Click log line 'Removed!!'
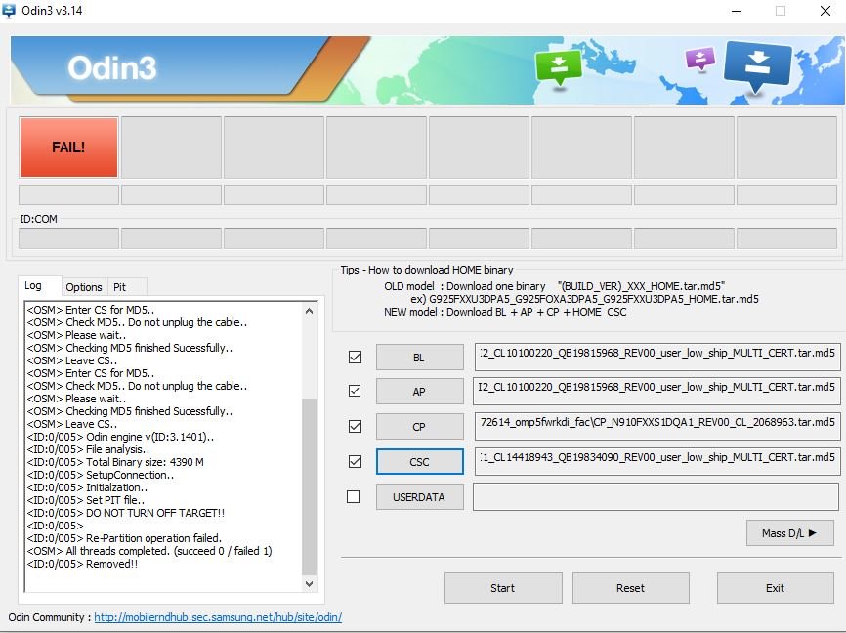Image resolution: width=846 pixels, height=633 pixels. coord(83,564)
